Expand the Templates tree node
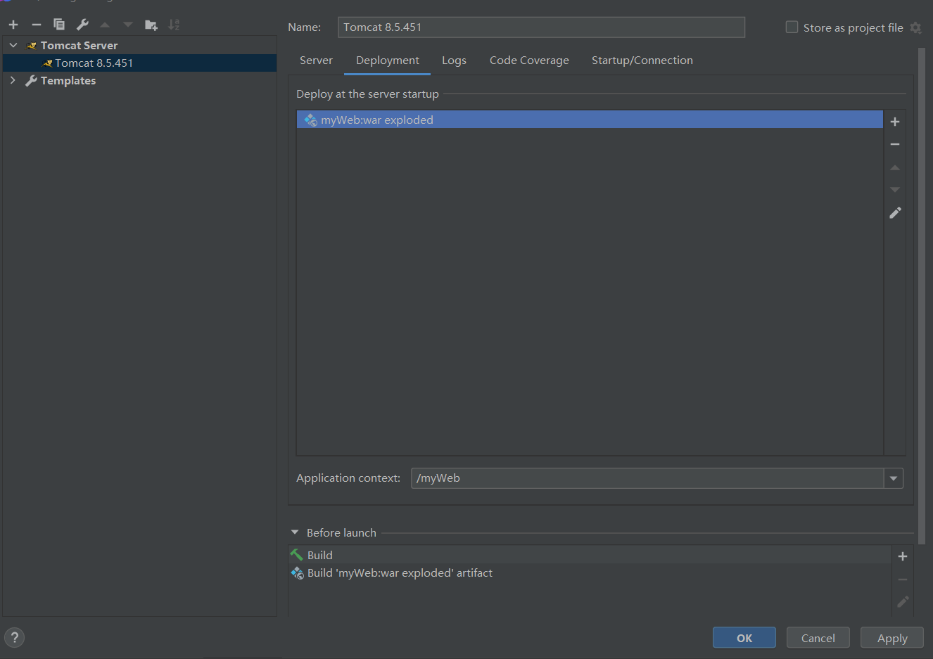Viewport: 933px width, 659px height. point(13,80)
